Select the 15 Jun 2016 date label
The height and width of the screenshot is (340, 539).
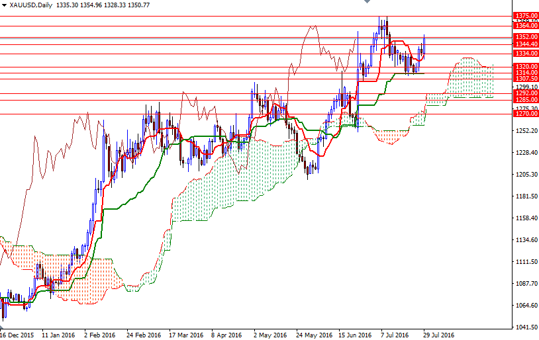point(354,335)
